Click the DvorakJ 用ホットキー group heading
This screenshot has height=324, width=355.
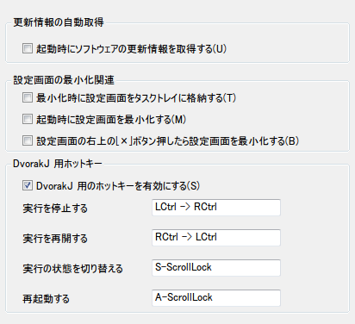coord(58,164)
